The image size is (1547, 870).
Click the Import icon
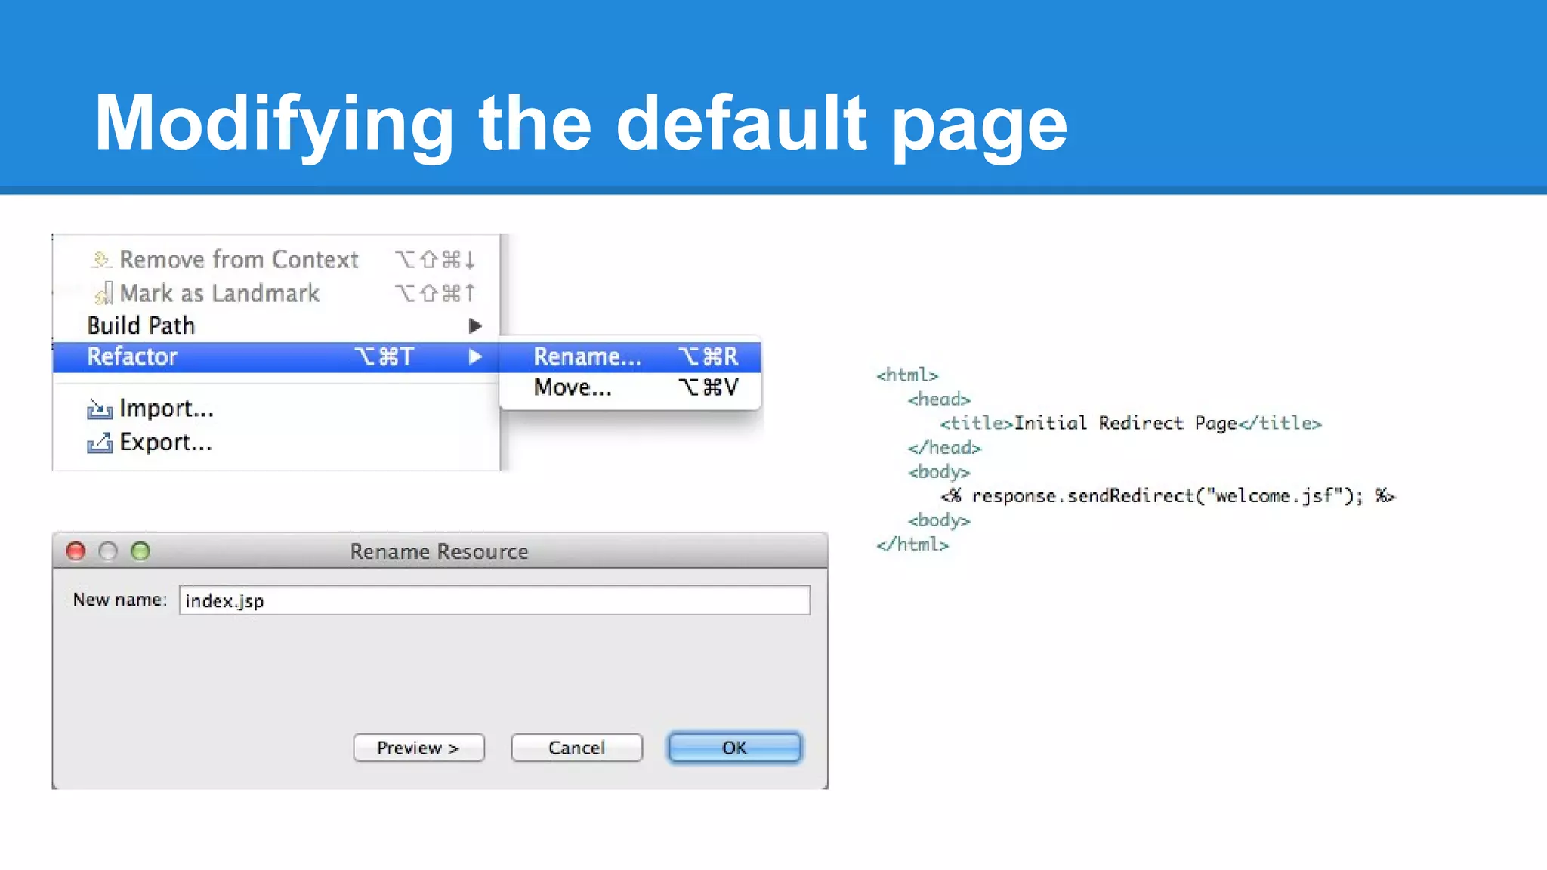[x=99, y=409]
